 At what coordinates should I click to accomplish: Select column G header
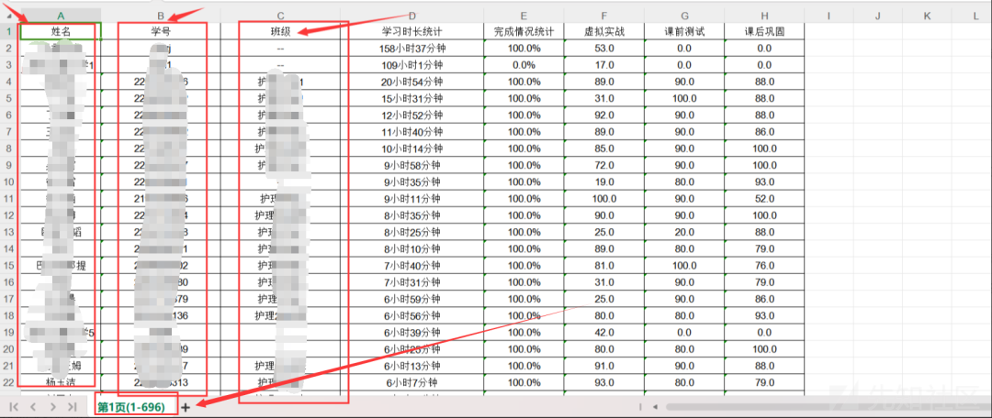tap(684, 16)
